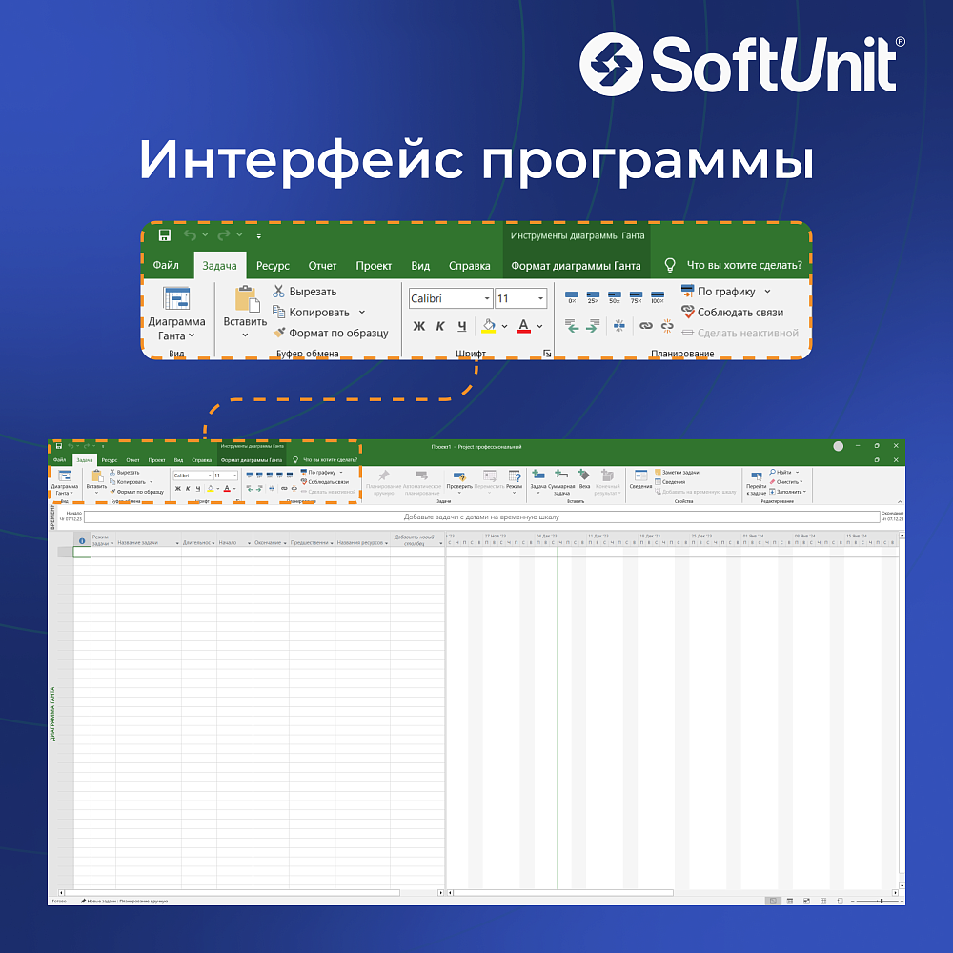The height and width of the screenshot is (953, 953).
Task: Click the Save icon in the enlarged ribbon callout
Action: point(165,235)
